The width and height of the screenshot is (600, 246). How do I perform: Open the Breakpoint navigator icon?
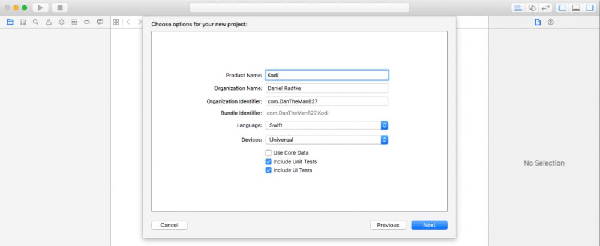click(87, 22)
